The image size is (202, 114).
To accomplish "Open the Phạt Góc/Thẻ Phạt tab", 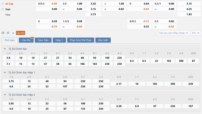I will [81, 40].
